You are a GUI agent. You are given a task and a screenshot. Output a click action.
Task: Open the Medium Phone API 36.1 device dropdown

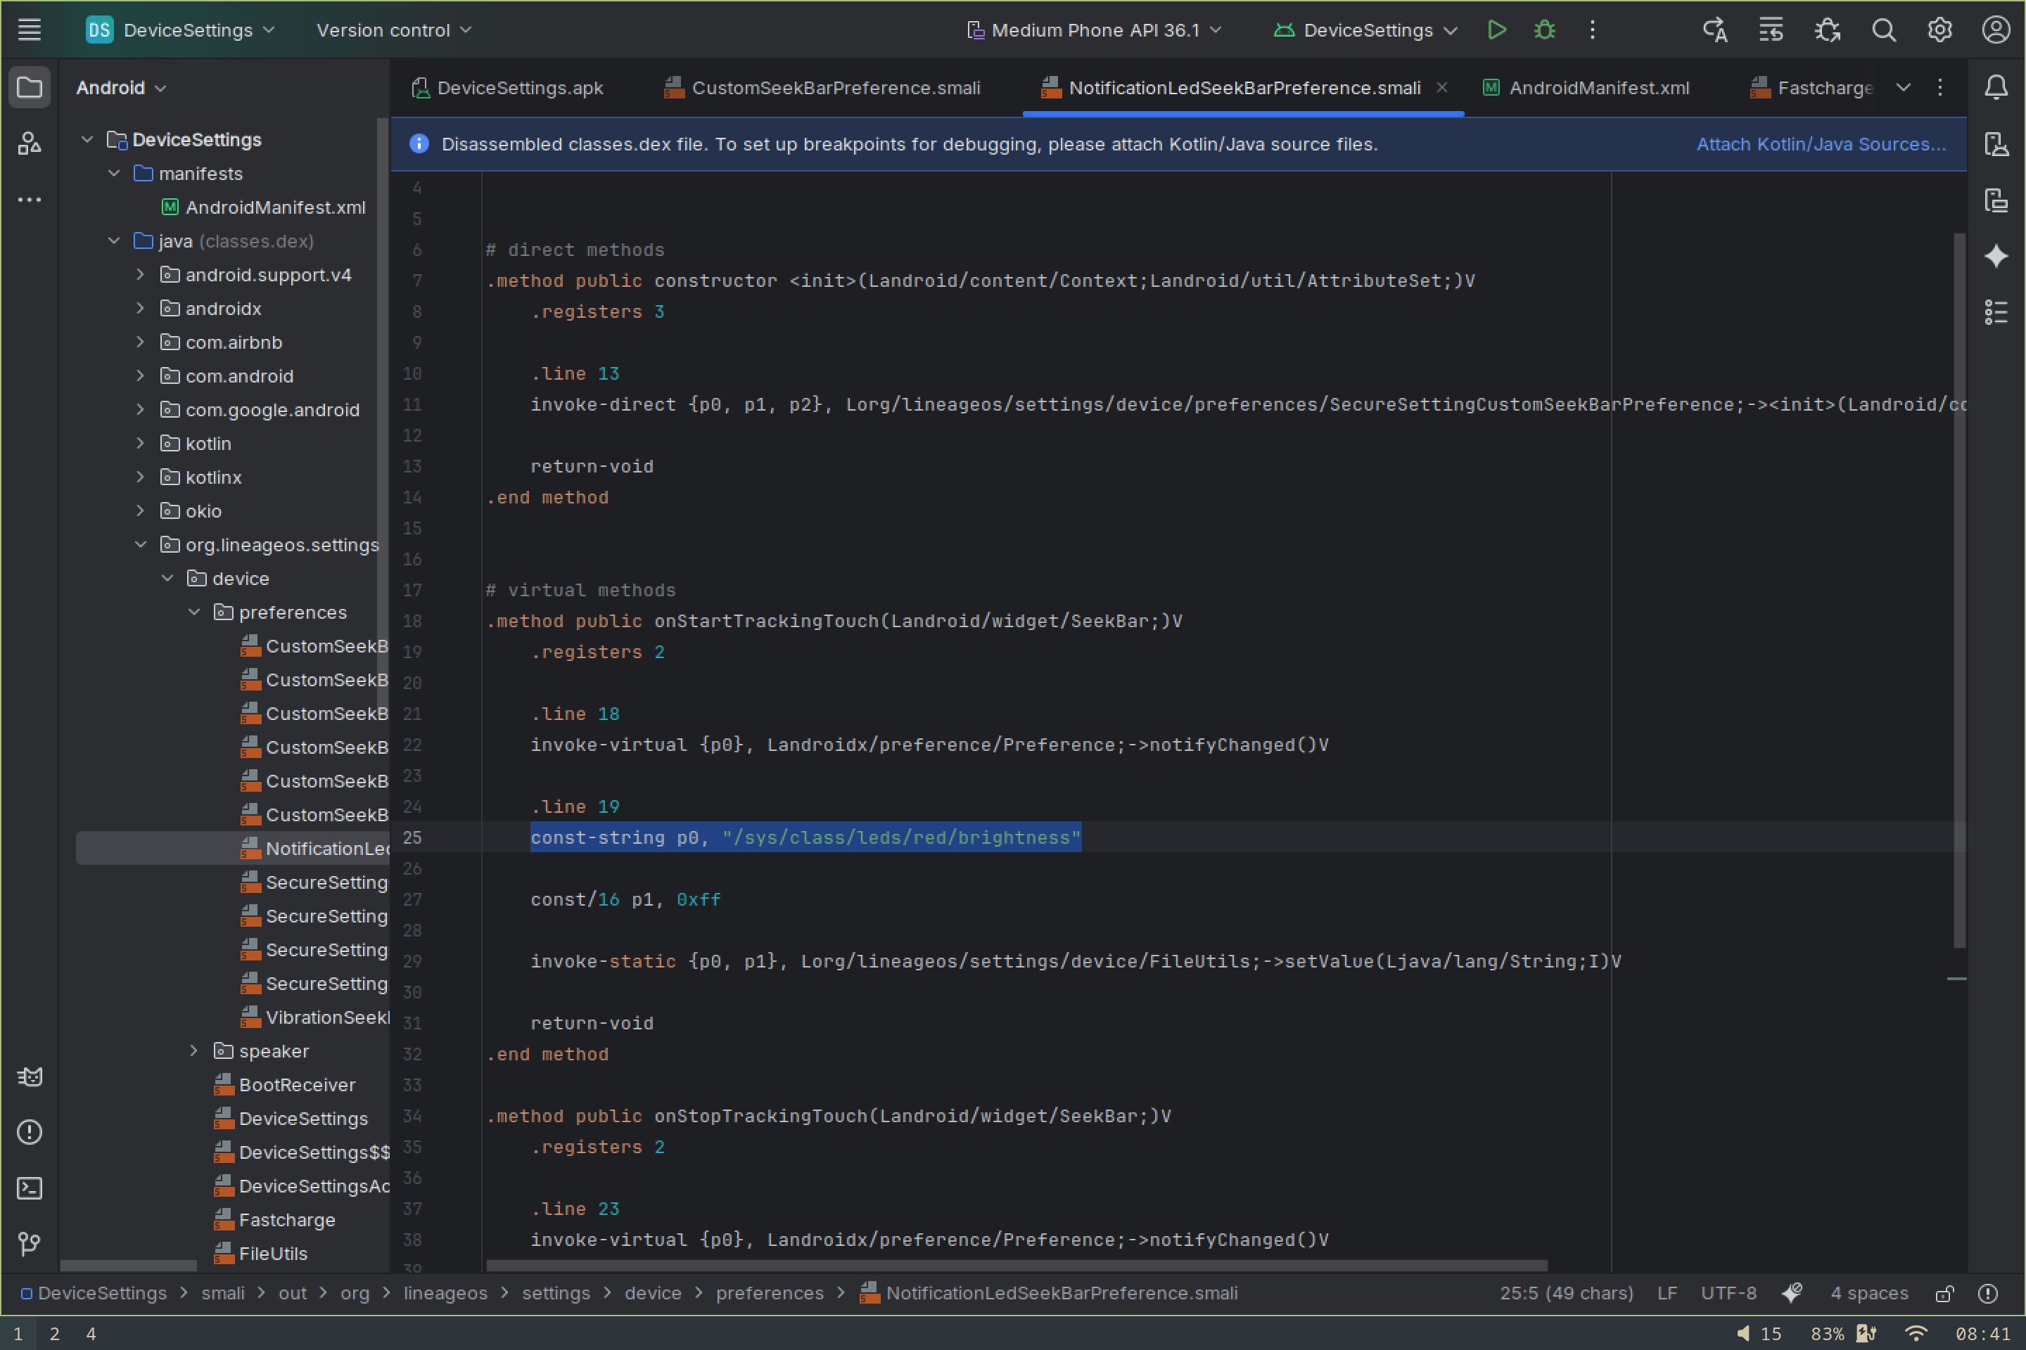pos(1094,30)
